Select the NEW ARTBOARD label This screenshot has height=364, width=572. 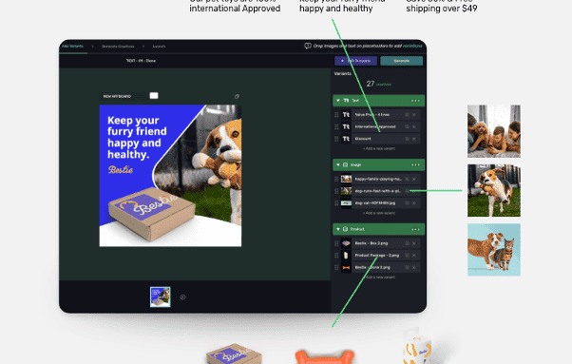point(117,96)
